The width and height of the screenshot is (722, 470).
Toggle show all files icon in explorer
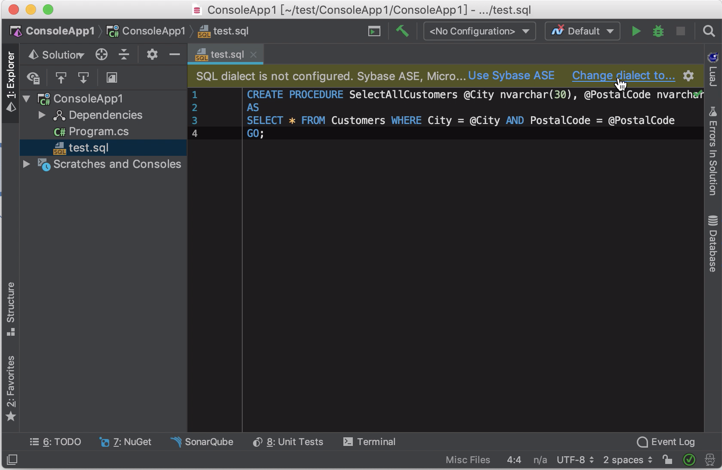click(x=33, y=77)
